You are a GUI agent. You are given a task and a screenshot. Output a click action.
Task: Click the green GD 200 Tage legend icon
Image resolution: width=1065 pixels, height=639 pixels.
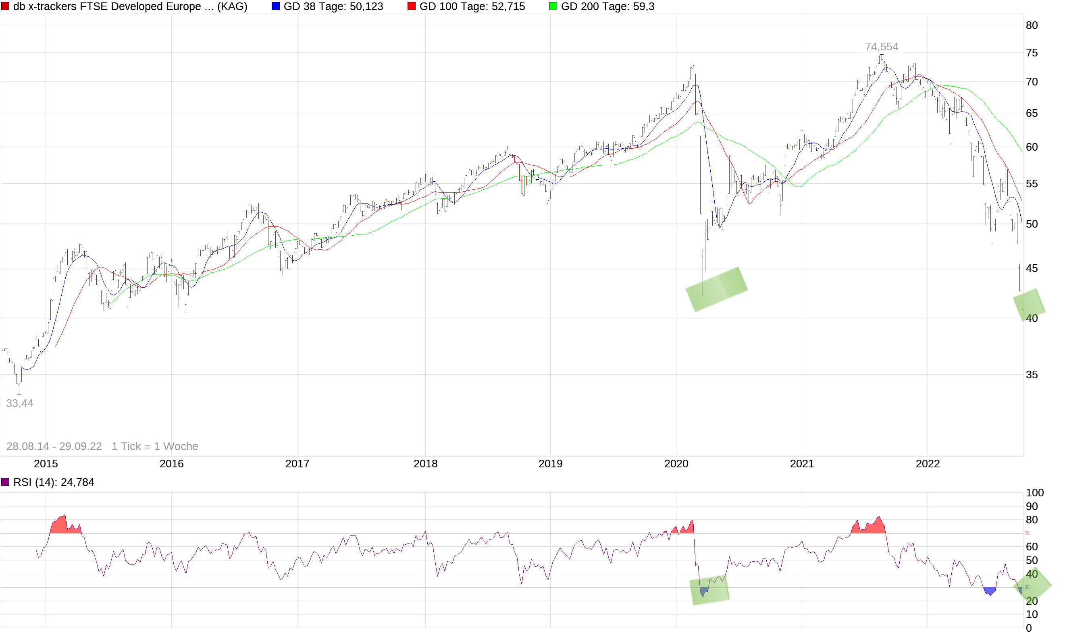click(553, 6)
